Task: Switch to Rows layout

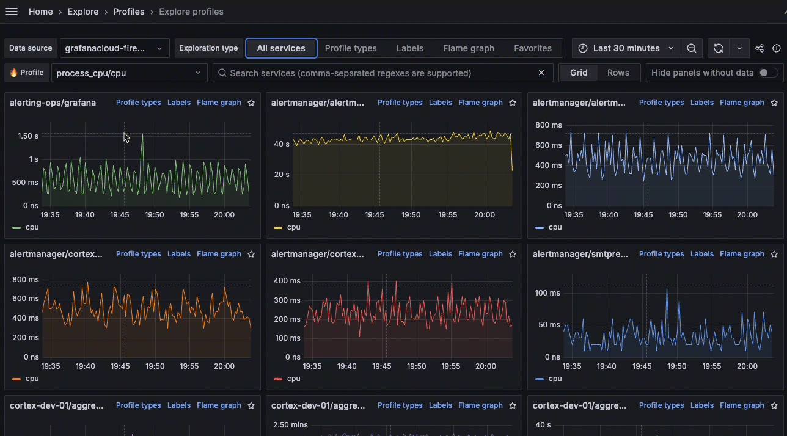Action: tap(618, 73)
